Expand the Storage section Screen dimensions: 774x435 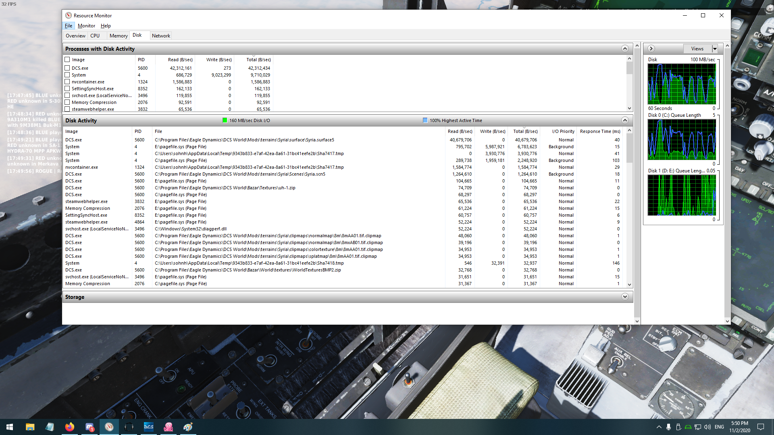pos(625,297)
